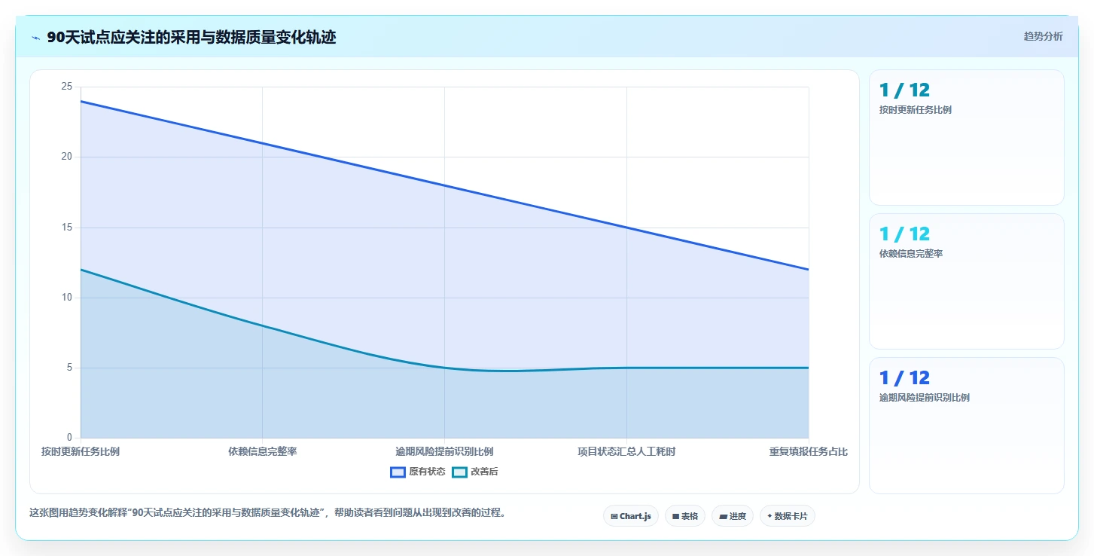The width and height of the screenshot is (1094, 556).
Task: Click the trend icon beside the title
Action: coord(35,38)
